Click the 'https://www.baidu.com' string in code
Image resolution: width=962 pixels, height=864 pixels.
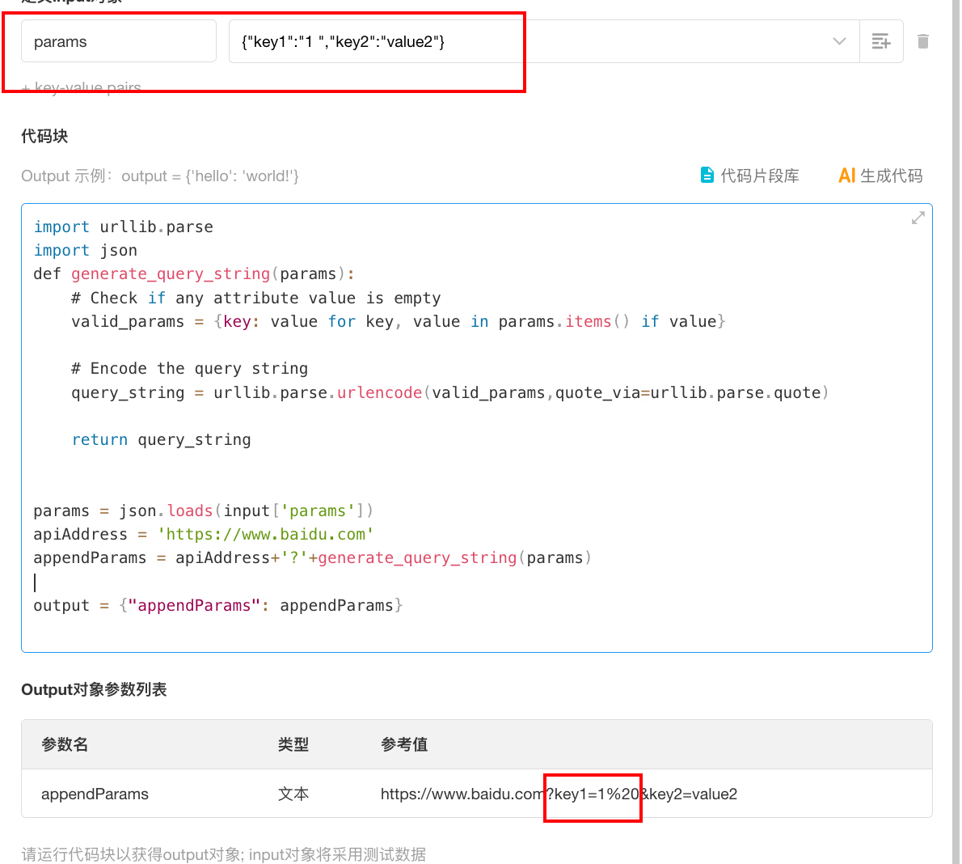point(265,535)
